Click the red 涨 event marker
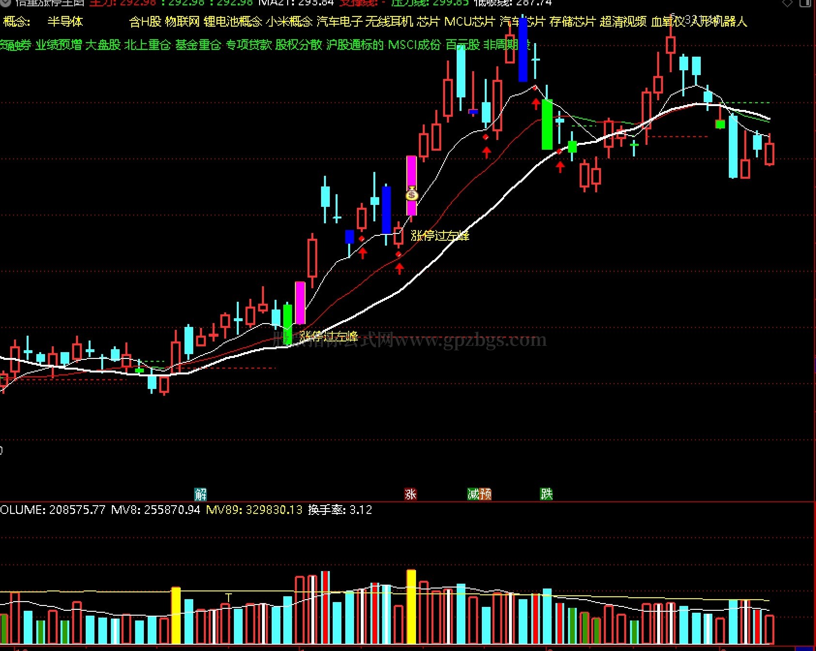 click(410, 494)
